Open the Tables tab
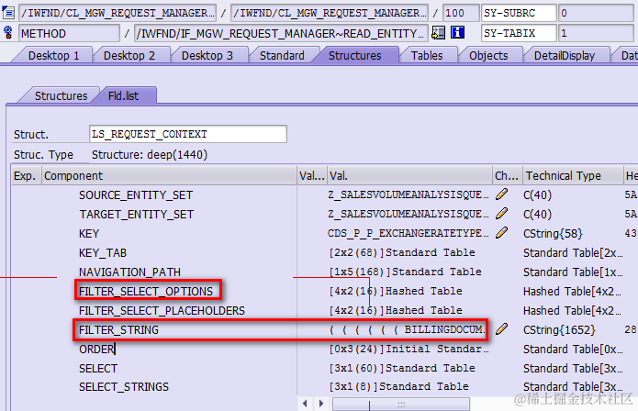638x411 pixels. [427, 55]
